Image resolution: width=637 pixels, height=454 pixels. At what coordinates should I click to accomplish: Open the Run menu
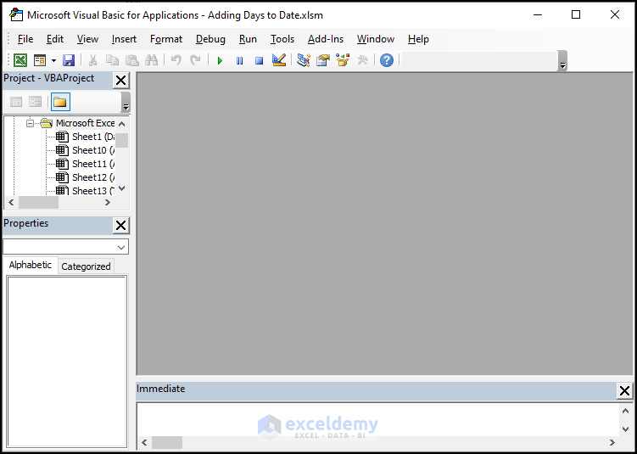(x=248, y=39)
